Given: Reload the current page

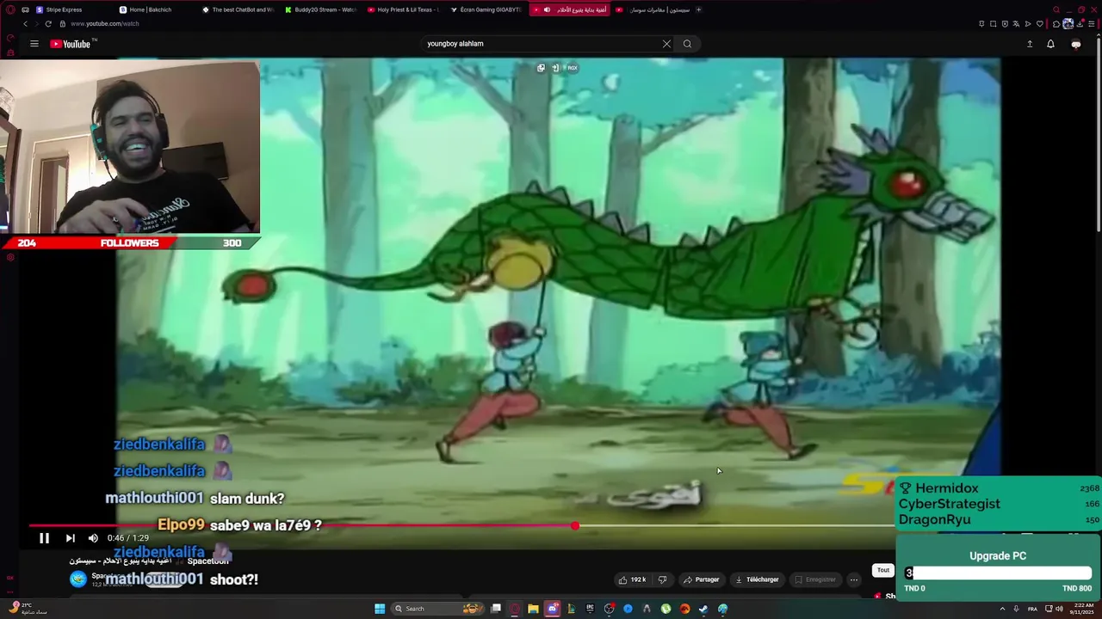Looking at the screenshot, I should [x=48, y=24].
